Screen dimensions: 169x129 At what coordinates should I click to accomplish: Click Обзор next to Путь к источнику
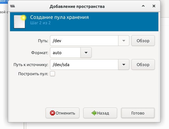coord(143,64)
